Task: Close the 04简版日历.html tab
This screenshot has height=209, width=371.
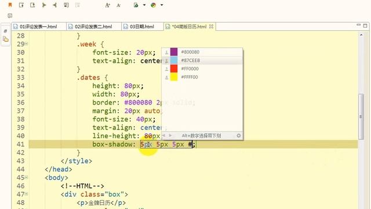Action: tap(211, 27)
